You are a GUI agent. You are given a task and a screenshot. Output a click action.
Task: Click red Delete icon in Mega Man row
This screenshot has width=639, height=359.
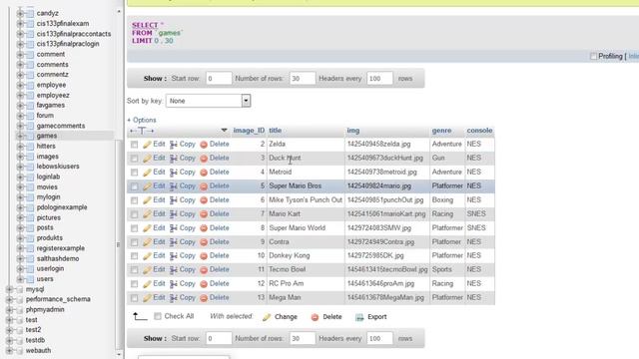click(x=204, y=298)
